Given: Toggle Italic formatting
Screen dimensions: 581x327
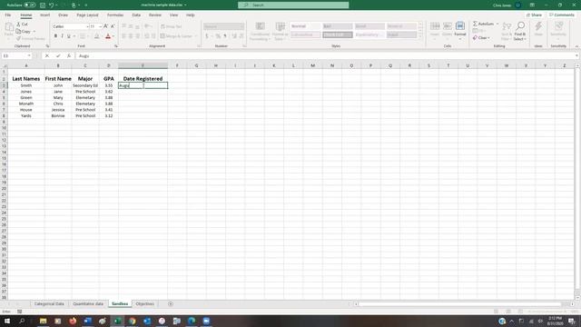Looking at the screenshot, I should pos(62,36).
